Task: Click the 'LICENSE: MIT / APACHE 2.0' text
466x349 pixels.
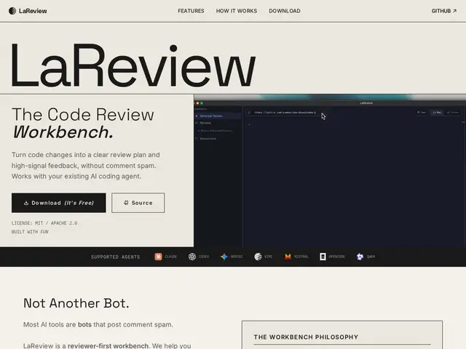Action: (44, 223)
